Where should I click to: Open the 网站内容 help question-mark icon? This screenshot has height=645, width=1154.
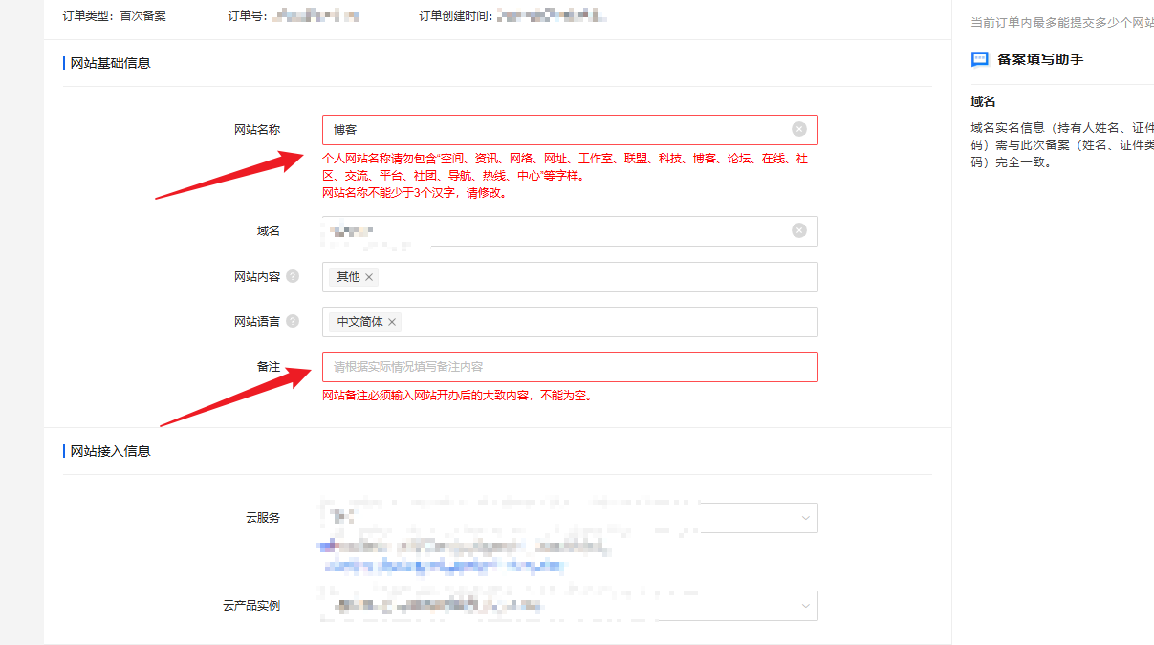[294, 276]
